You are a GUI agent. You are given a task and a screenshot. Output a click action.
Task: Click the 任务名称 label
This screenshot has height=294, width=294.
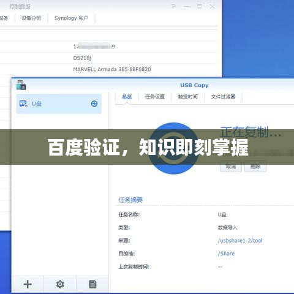coord(129,214)
